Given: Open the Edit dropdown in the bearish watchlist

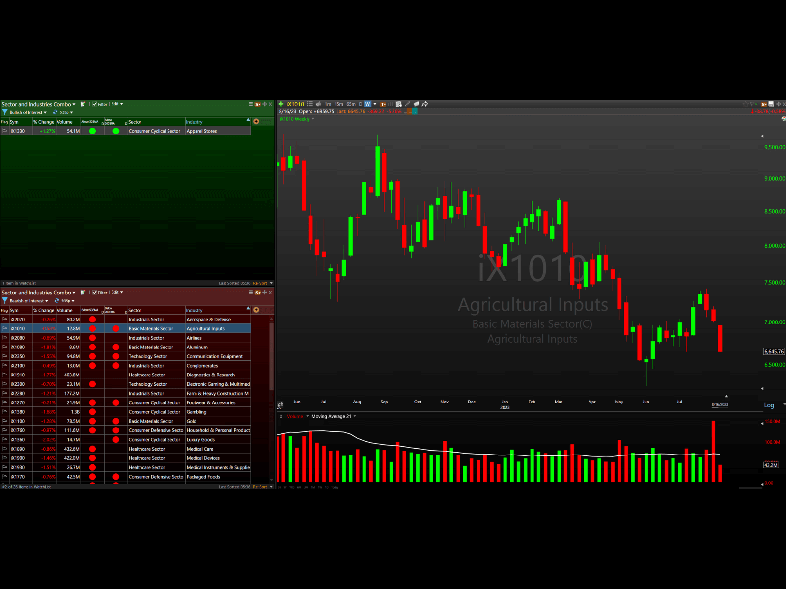Looking at the screenshot, I should tap(116, 292).
